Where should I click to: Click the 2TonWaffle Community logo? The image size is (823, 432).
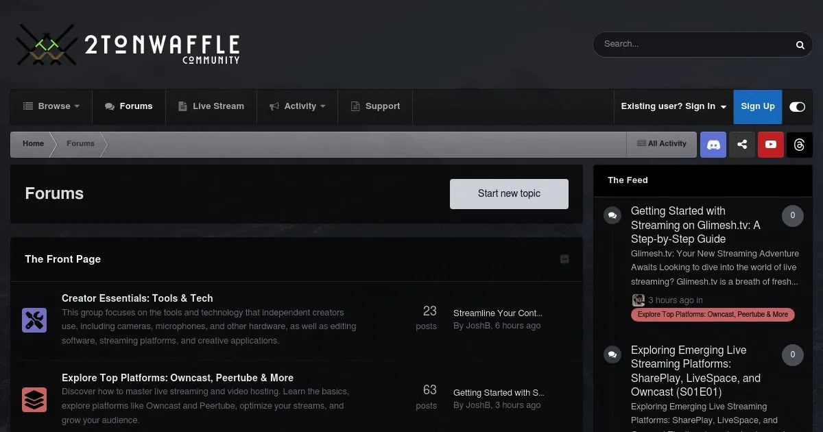click(x=128, y=45)
